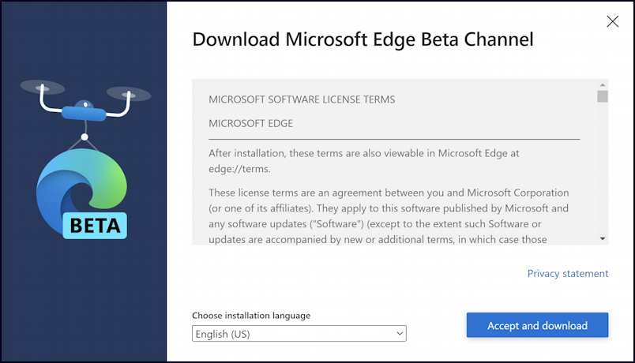
Task: Click the scrollbar track below the thumb
Action: tap(602, 168)
